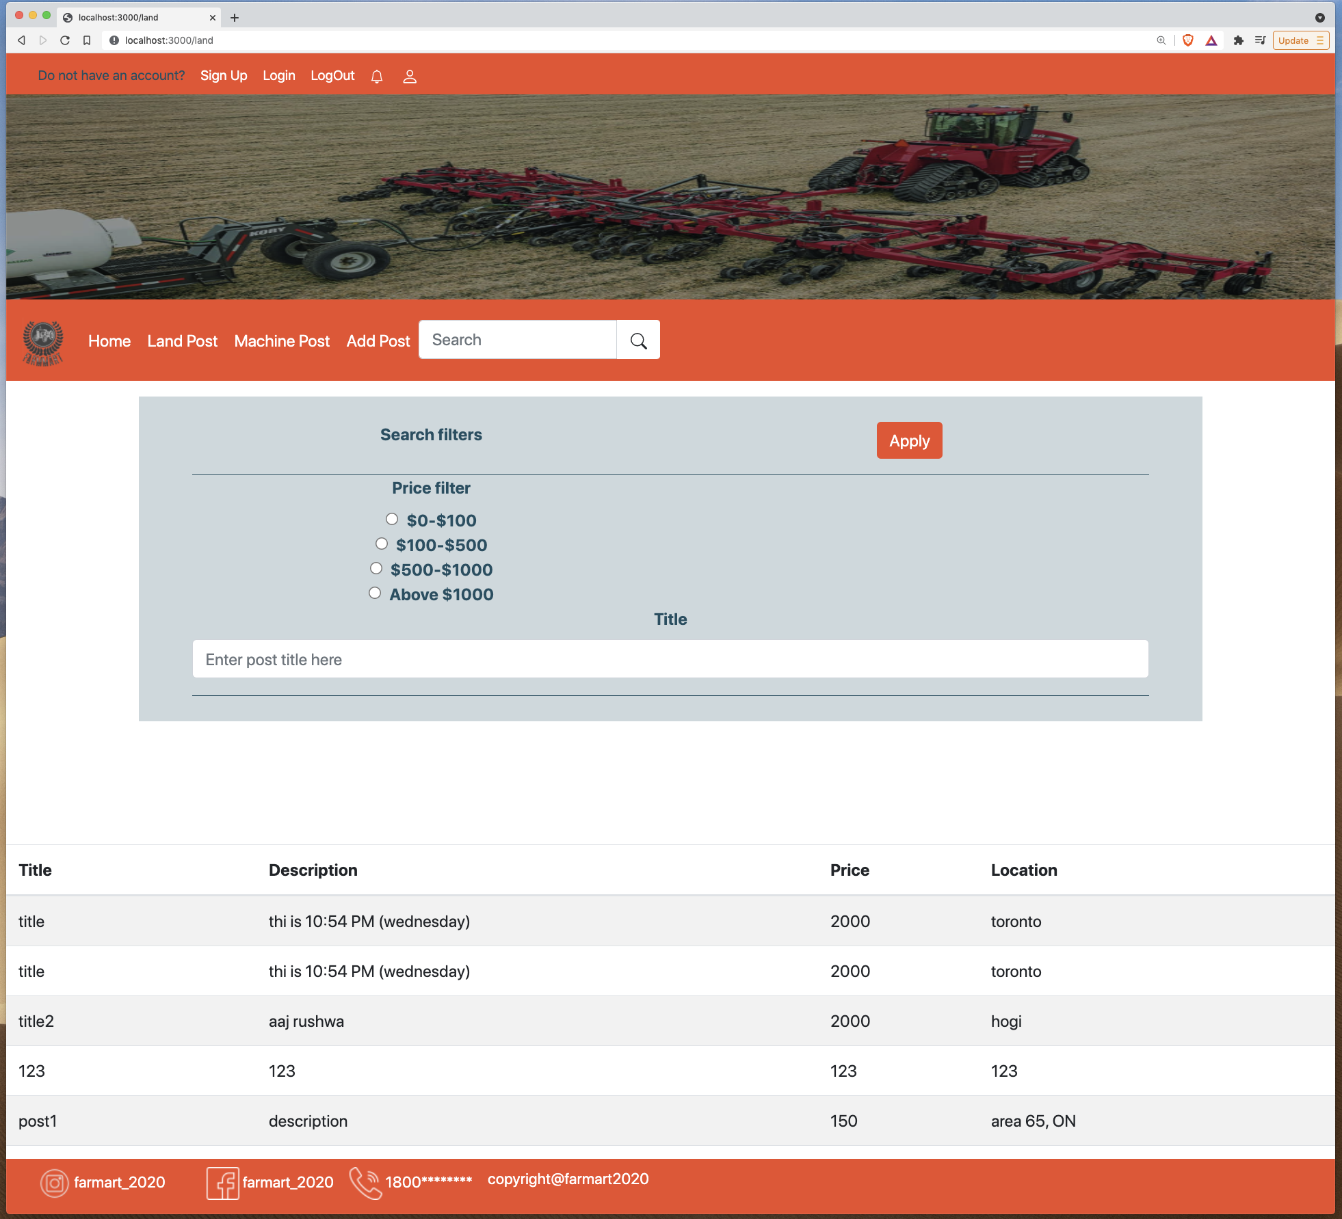The image size is (1342, 1219).
Task: Open the playlist media icon
Action: tap(1260, 40)
